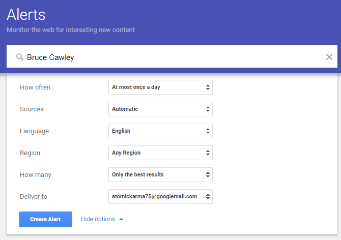
Task: Click the magnifying glass search icon
Action: pos(20,57)
